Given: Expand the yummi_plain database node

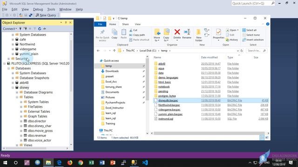Looking at the screenshot, I should pyautogui.click(x=13, y=54).
